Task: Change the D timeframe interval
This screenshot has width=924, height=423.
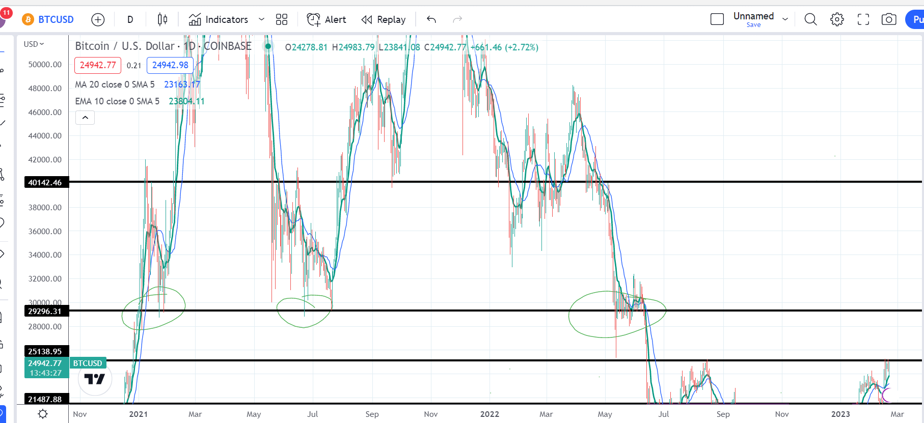Action: pos(130,19)
